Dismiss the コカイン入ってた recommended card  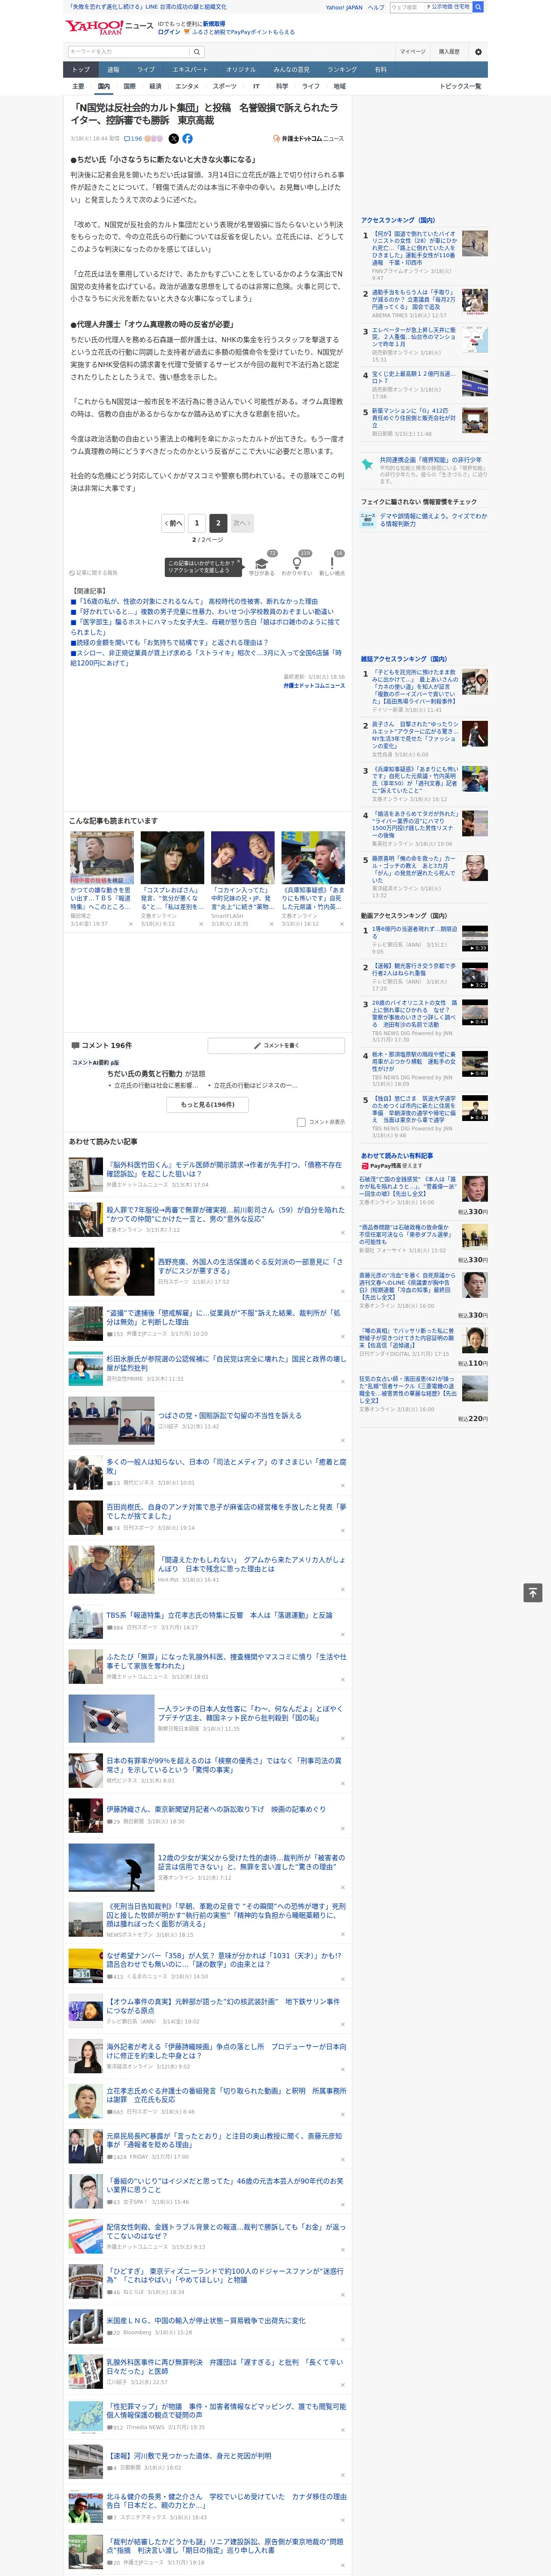coord(271,924)
